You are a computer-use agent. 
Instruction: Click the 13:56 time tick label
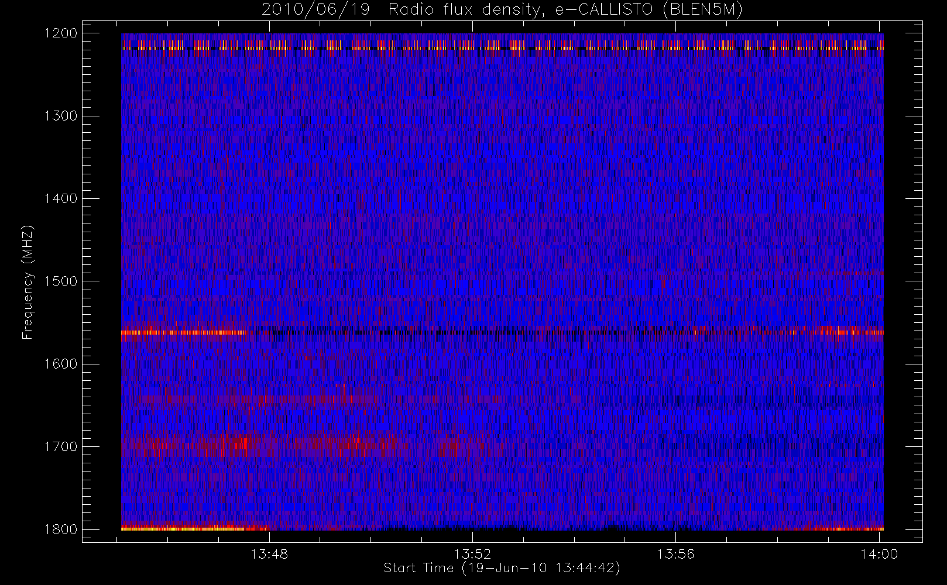tap(675, 554)
